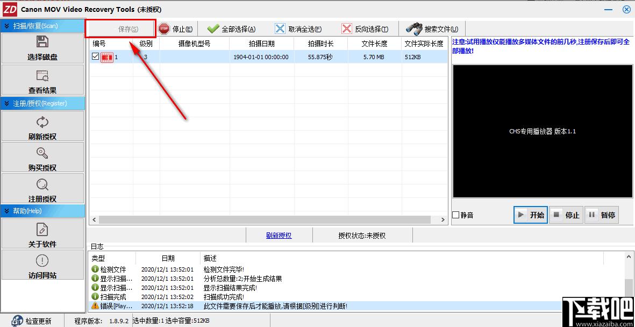Uncheck the checkbox for file row 1
This screenshot has height=327, width=635.
click(95, 56)
